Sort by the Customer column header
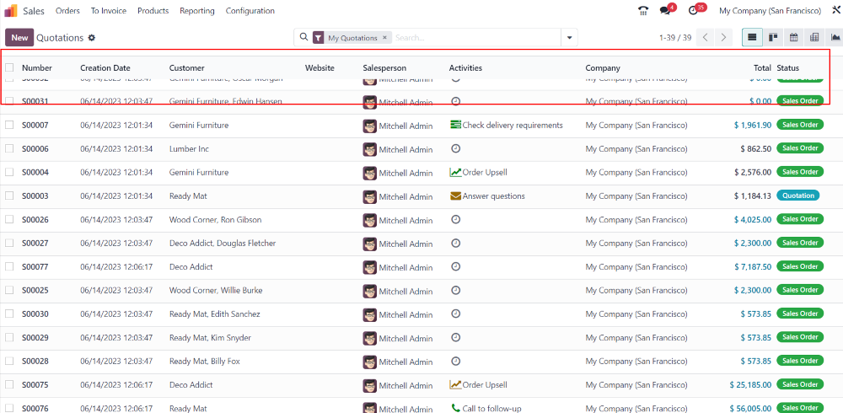 point(187,67)
